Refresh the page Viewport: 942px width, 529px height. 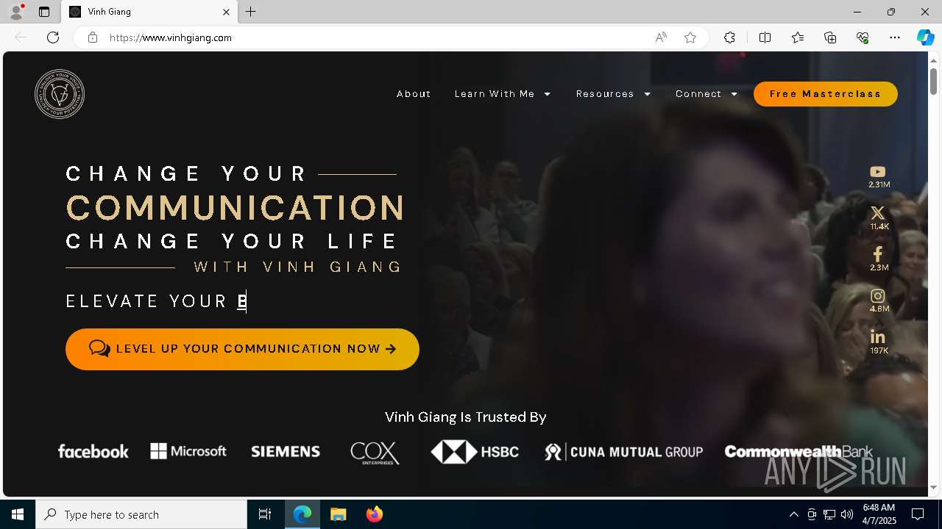pyautogui.click(x=53, y=37)
